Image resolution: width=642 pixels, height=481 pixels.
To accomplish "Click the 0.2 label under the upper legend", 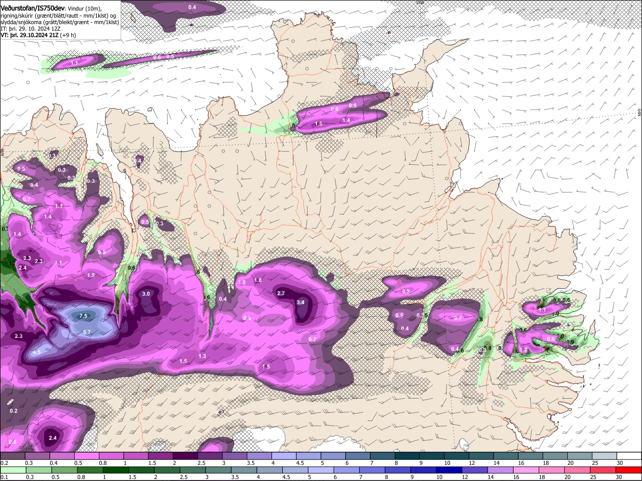I will [x=4, y=462].
